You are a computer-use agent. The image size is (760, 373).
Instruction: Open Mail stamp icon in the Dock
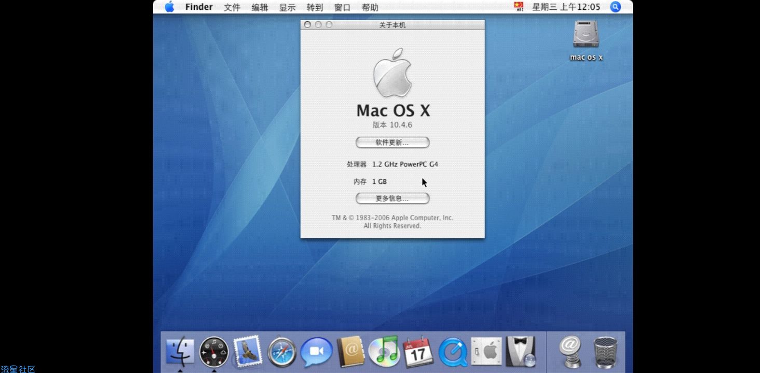[247, 351]
